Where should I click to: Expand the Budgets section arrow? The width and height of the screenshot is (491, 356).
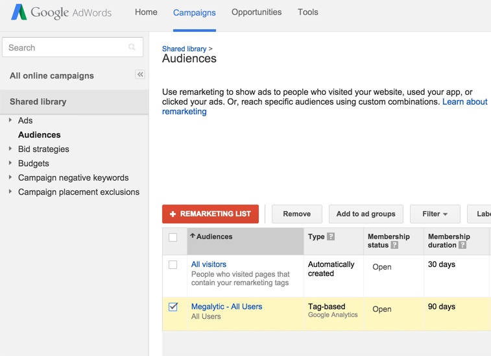point(10,163)
